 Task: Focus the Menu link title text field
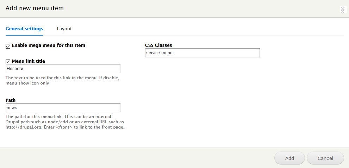click(63, 69)
